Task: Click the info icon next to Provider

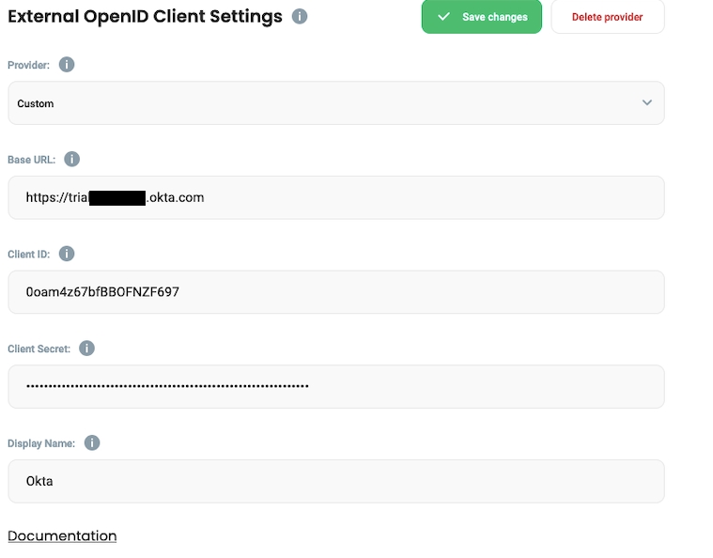Action: (x=67, y=65)
